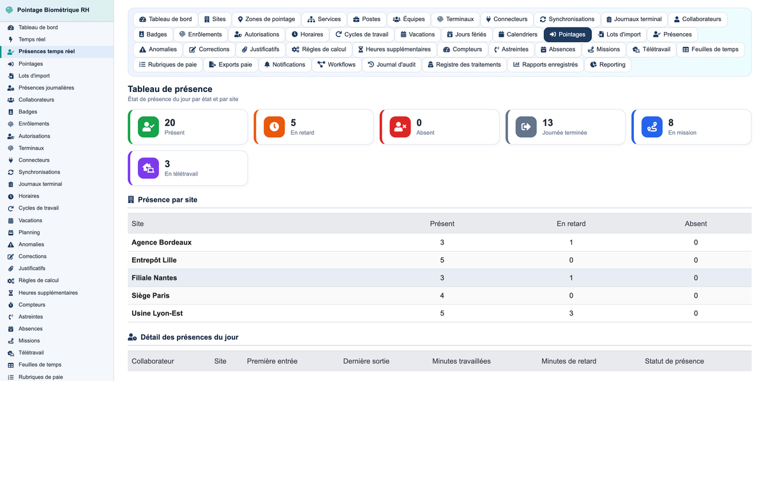Go to Présences journalières in sidebar
Viewport: 766px width, 479px height.
[57, 87]
